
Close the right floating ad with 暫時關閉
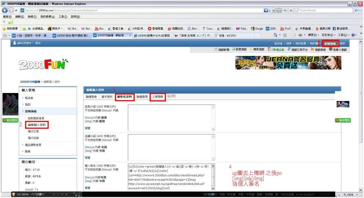click(x=343, y=120)
